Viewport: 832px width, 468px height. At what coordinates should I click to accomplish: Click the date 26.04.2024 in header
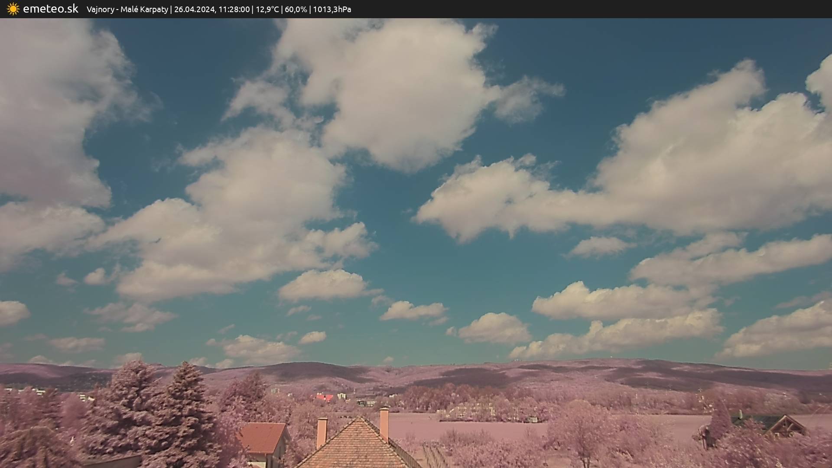(194, 10)
